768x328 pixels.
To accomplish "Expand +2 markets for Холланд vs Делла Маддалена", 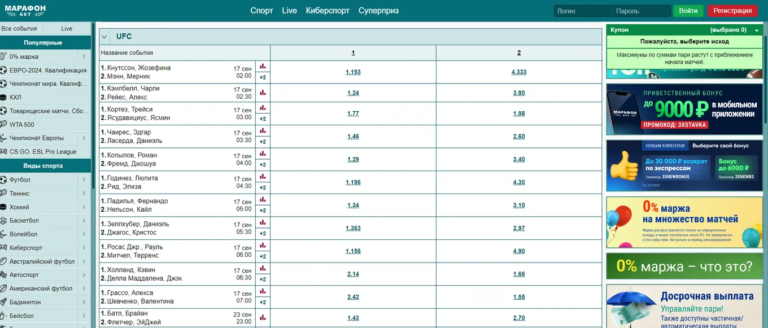I will click(x=263, y=279).
